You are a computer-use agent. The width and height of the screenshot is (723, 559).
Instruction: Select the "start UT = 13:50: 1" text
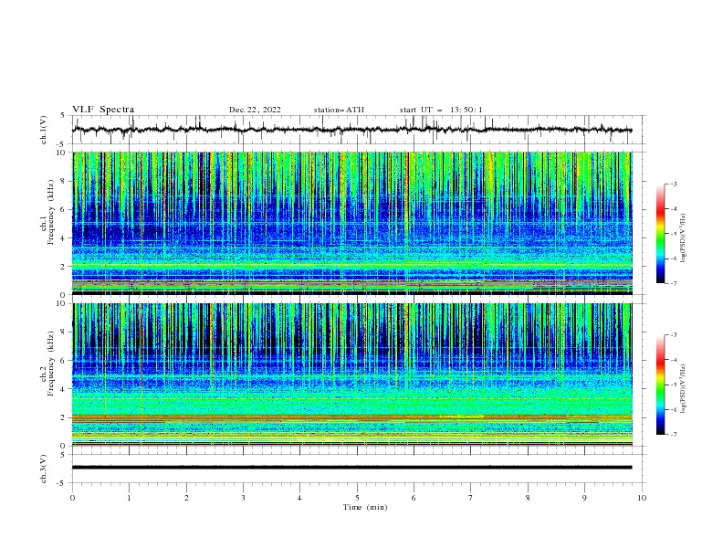[x=441, y=110]
